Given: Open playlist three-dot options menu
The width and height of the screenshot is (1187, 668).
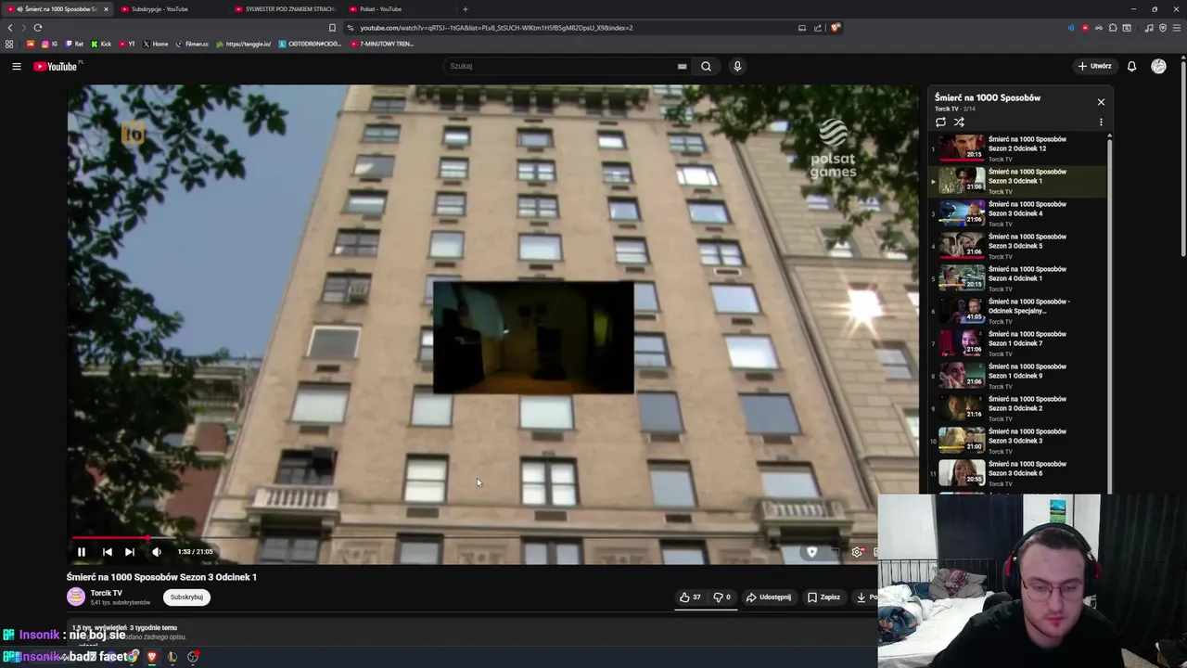Looking at the screenshot, I should pyautogui.click(x=1101, y=122).
